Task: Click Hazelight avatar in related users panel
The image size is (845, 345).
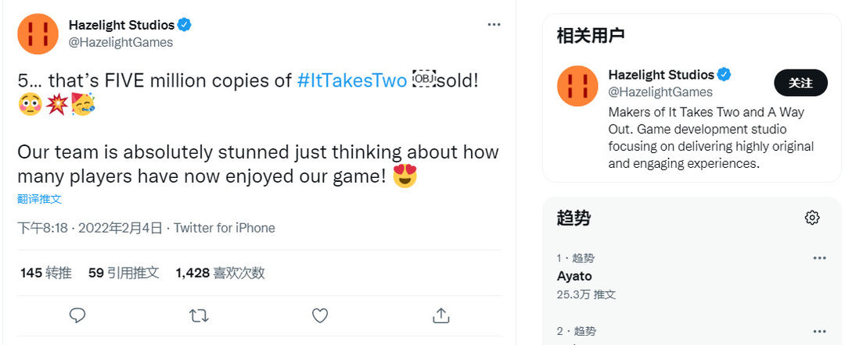Action: (x=577, y=86)
